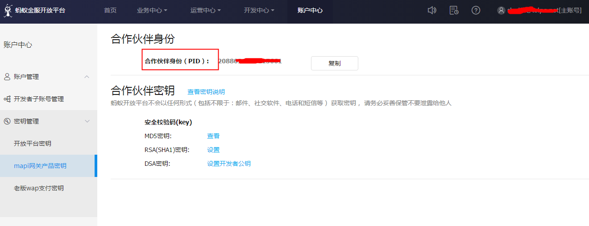Select 开放平台密钥 in the sidebar
Viewport: 589px width, 226px height.
pyautogui.click(x=33, y=144)
